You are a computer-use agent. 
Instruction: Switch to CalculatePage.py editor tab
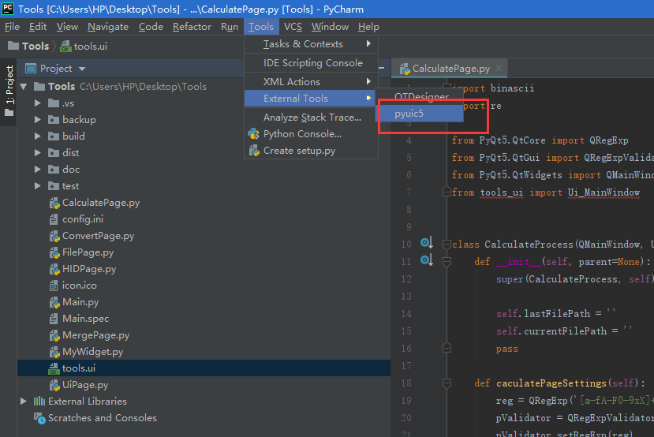tap(450, 69)
